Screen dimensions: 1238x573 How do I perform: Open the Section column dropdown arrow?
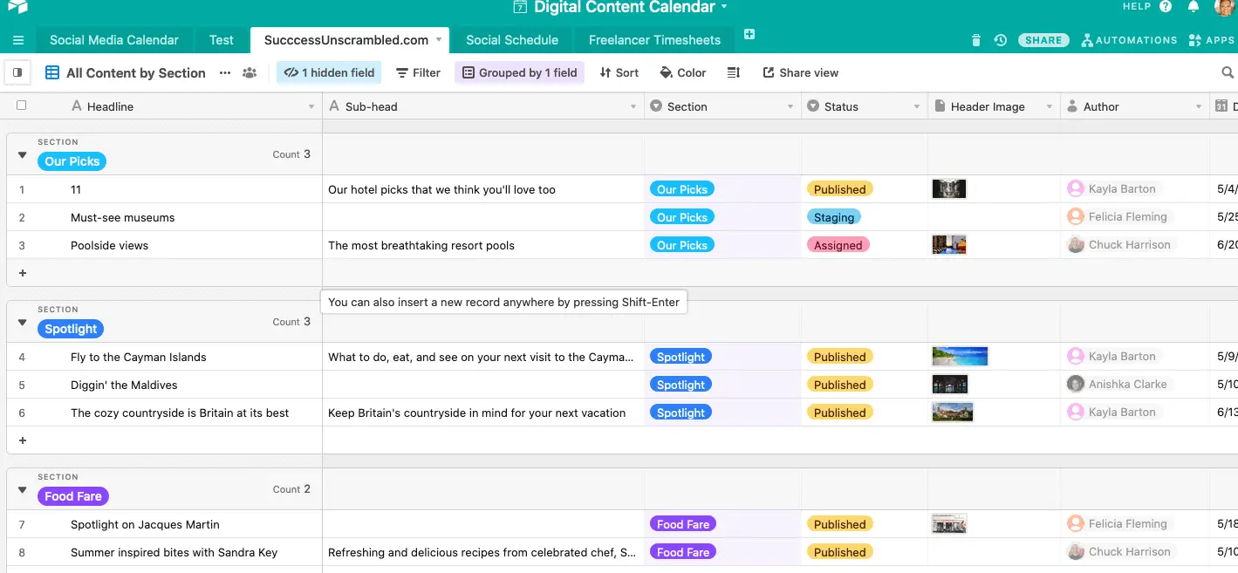[790, 107]
